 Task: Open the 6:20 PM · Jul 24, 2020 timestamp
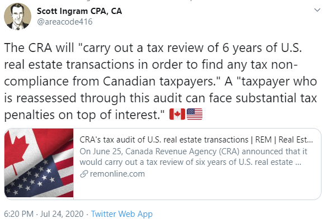pyautogui.click(x=44, y=213)
